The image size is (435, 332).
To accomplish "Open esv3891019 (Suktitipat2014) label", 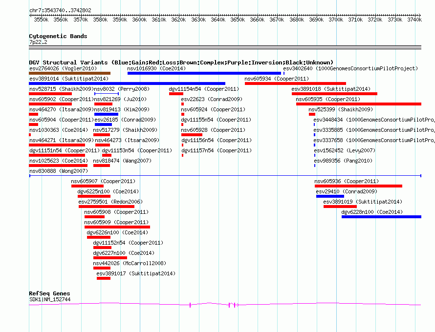I will [x=363, y=202].
